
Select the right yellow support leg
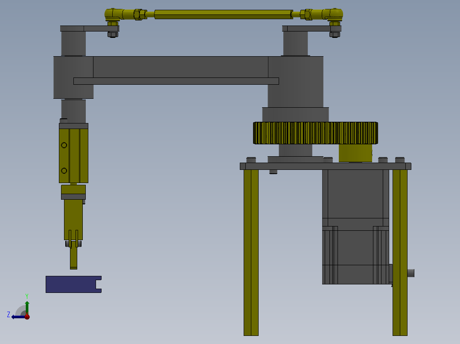(400, 252)
